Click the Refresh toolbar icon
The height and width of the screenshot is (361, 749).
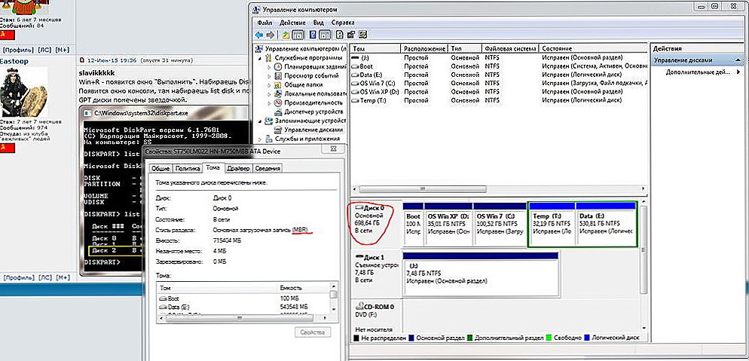[339, 35]
